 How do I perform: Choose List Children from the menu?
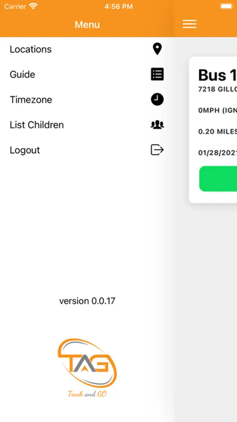coord(87,125)
